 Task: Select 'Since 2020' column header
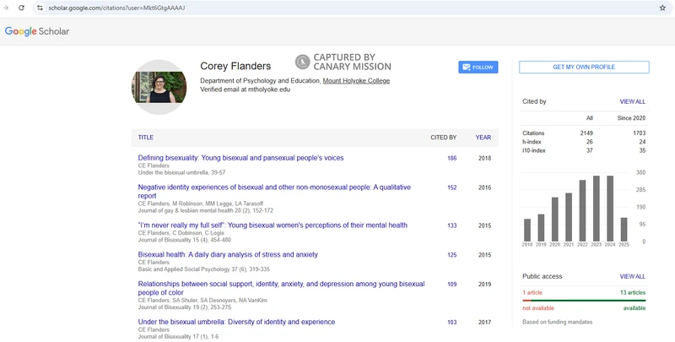(x=631, y=118)
